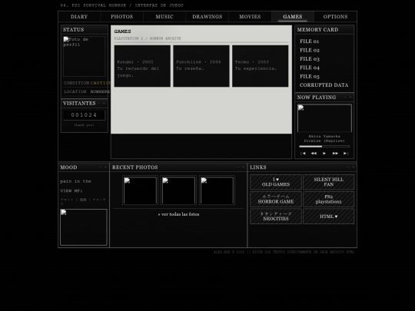Click the HTML ♥ badge
This screenshot has width=415, height=311.
coord(328,217)
